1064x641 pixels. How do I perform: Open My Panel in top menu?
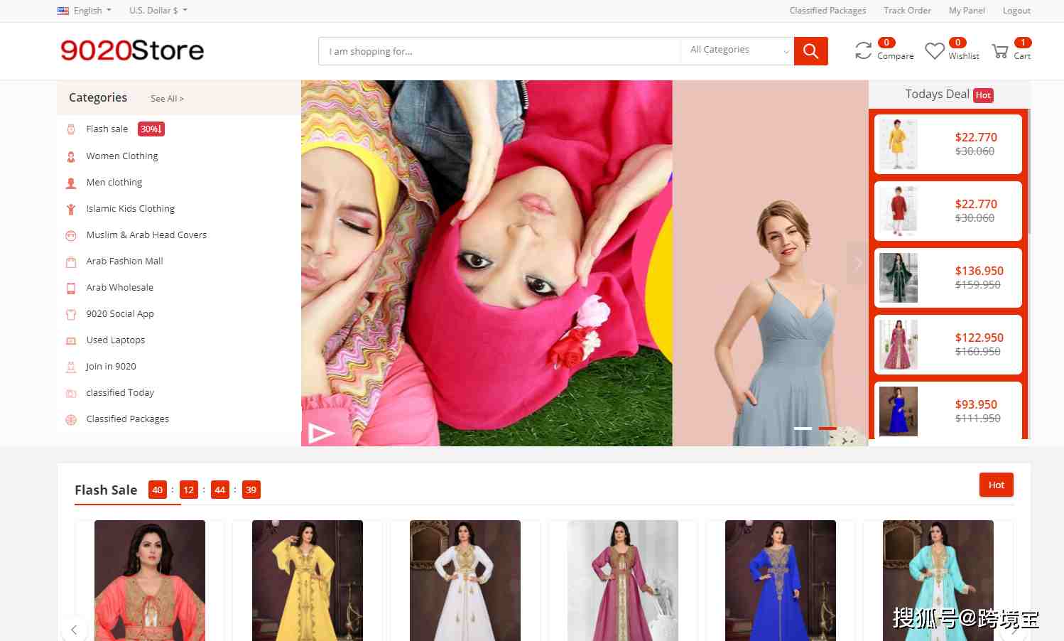(966, 11)
